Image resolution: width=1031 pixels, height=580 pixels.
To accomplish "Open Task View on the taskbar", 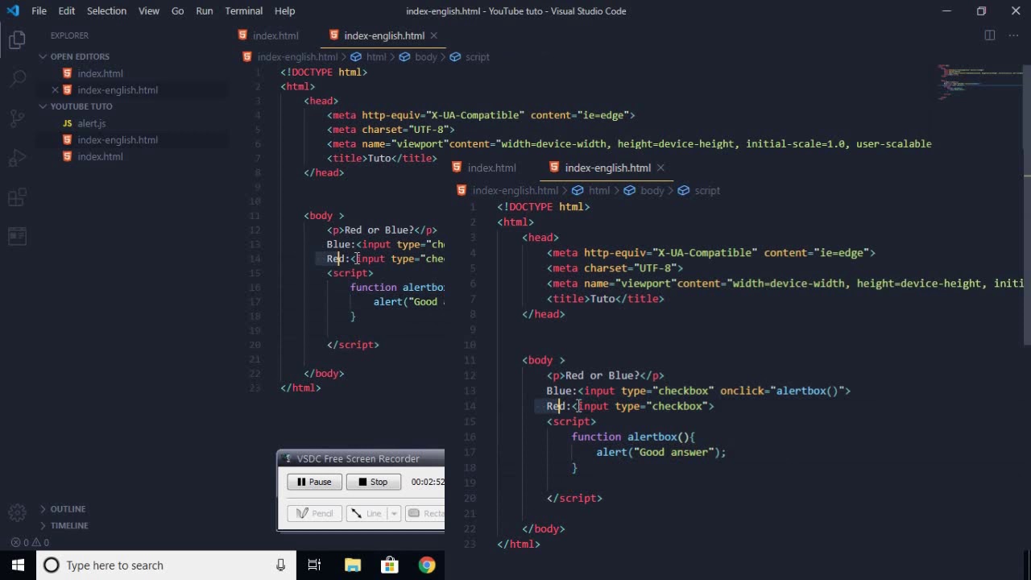I will pos(314,565).
